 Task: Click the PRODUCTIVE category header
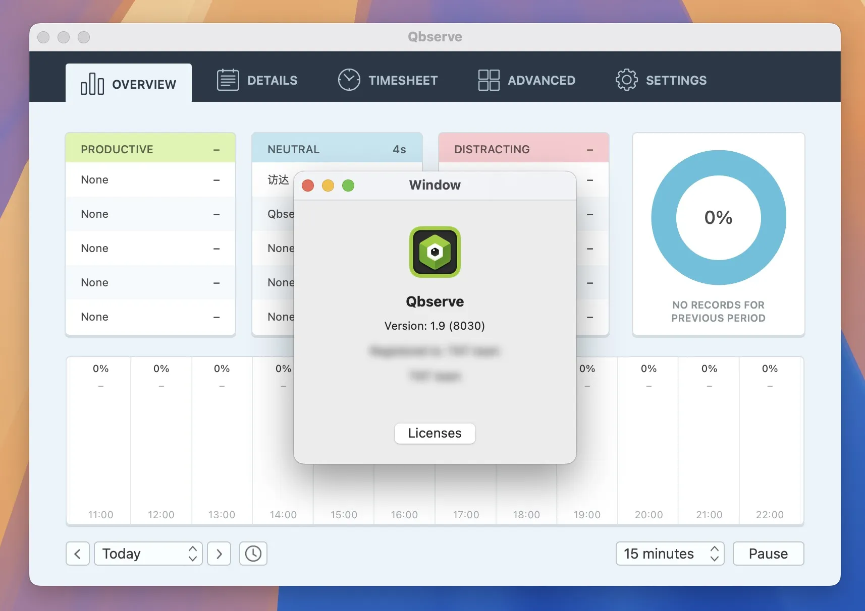click(x=150, y=149)
